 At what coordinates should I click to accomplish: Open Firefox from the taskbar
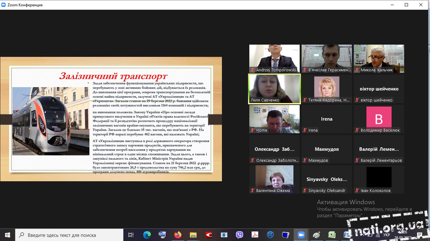coord(178,235)
